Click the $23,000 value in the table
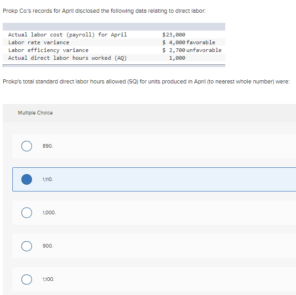The height and width of the screenshot is (295, 296). [174, 35]
